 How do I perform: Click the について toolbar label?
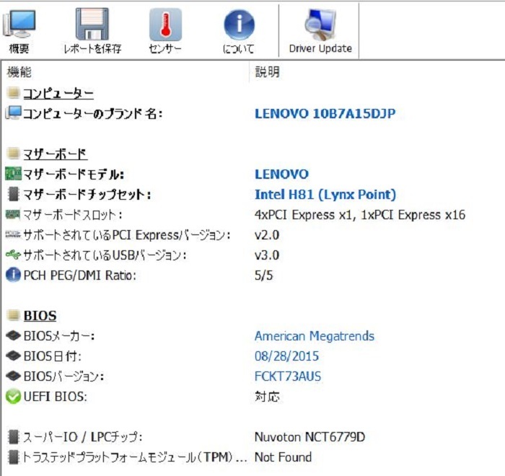click(x=239, y=48)
